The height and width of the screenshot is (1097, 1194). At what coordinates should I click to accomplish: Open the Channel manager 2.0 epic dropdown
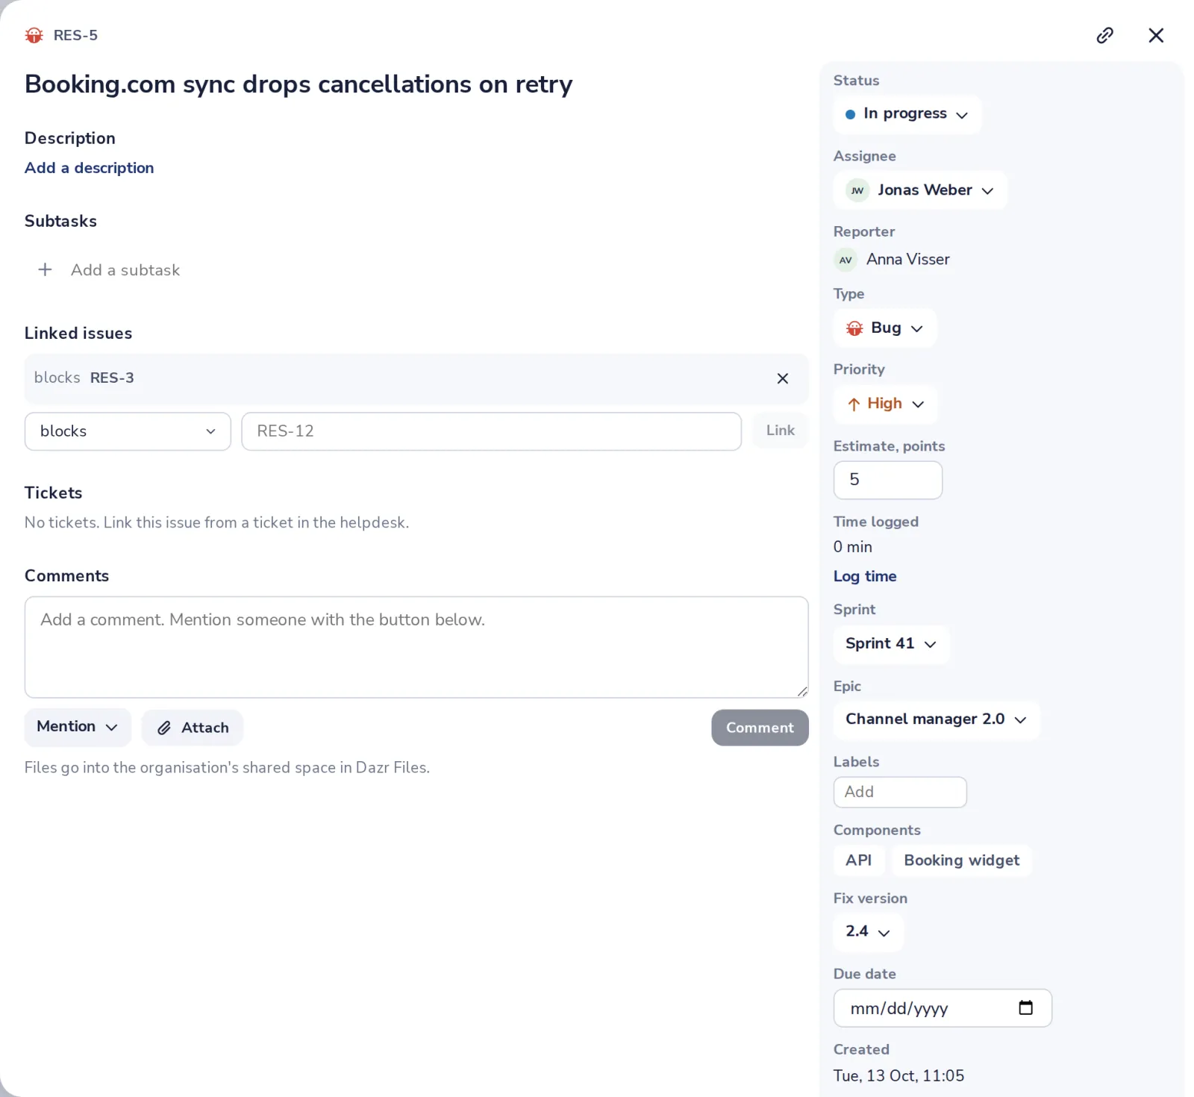(936, 719)
